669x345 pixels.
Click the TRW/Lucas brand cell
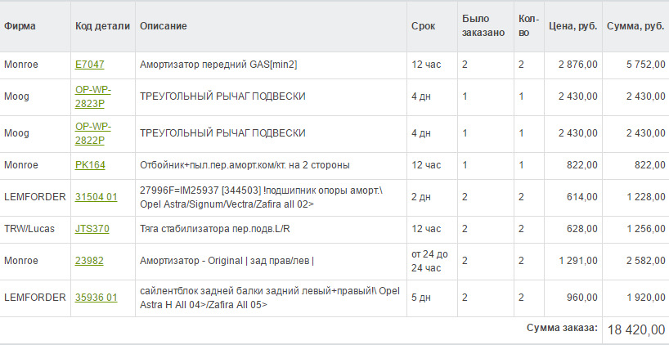pos(29,229)
